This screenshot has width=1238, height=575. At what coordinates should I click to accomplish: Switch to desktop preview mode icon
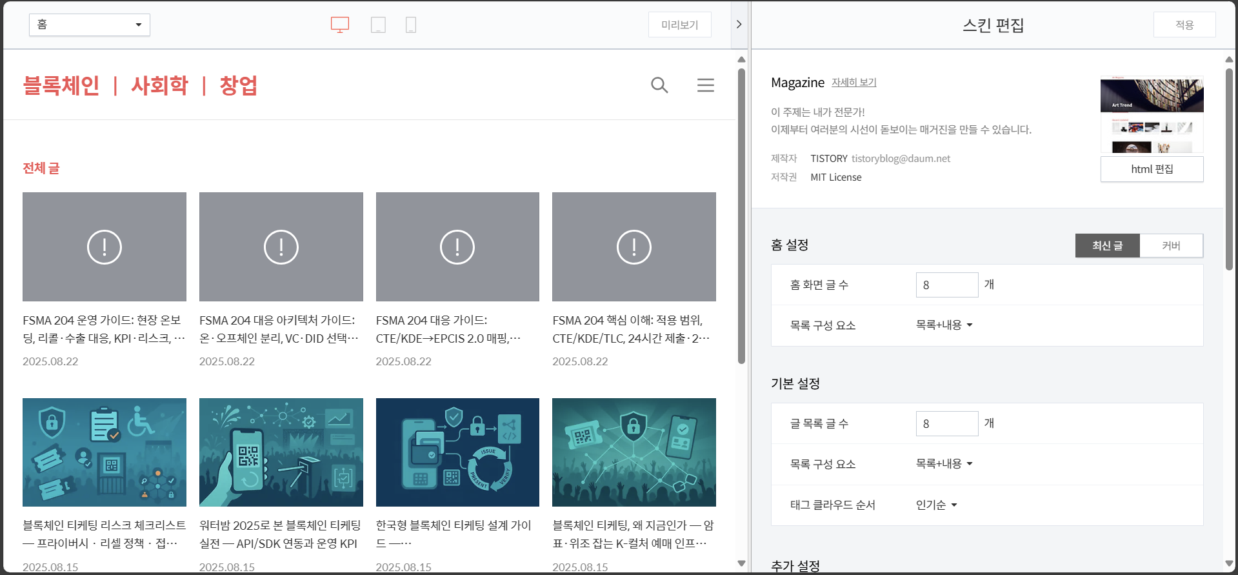point(340,25)
